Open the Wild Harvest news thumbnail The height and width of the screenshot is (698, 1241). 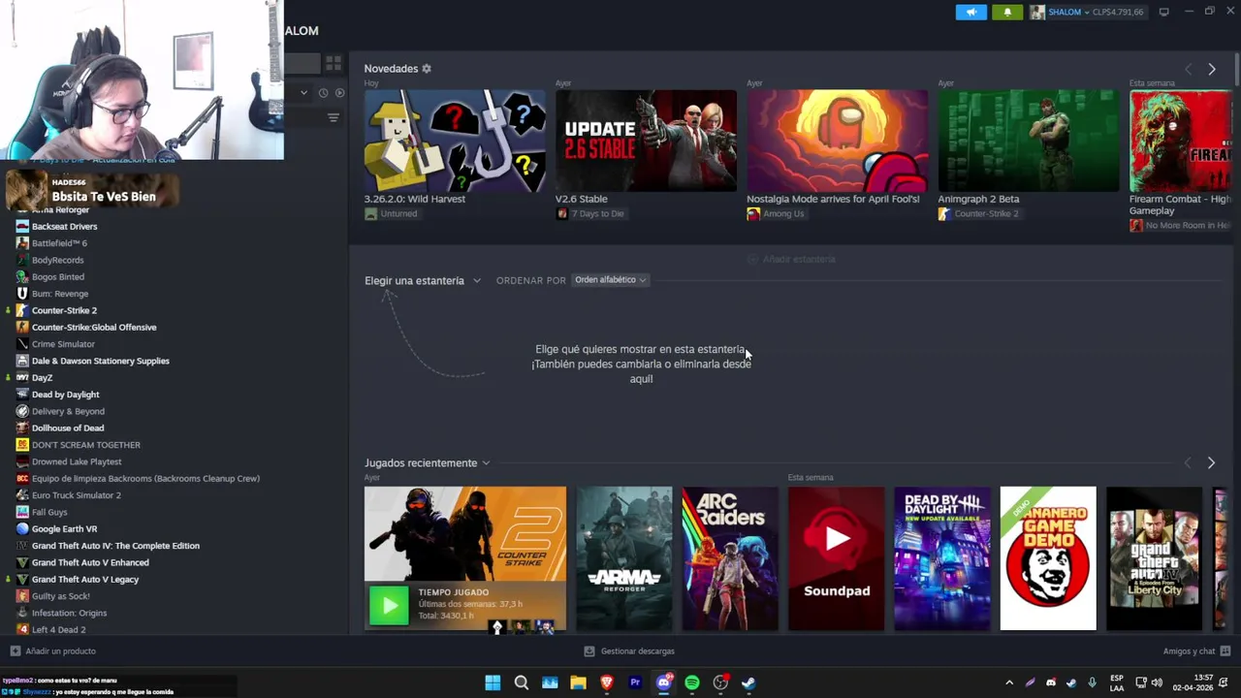coord(455,141)
